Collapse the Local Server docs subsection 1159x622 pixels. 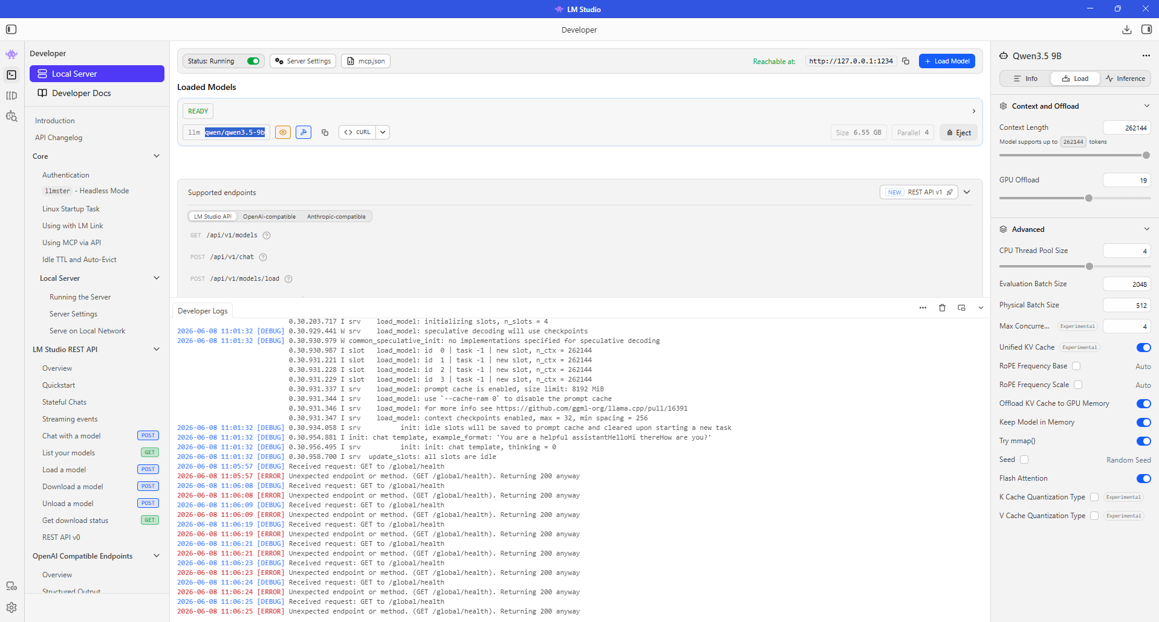click(157, 278)
